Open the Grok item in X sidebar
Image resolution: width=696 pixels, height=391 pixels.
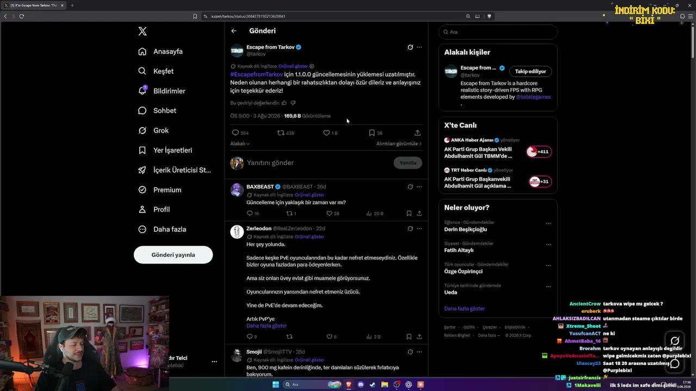pyautogui.click(x=153, y=130)
